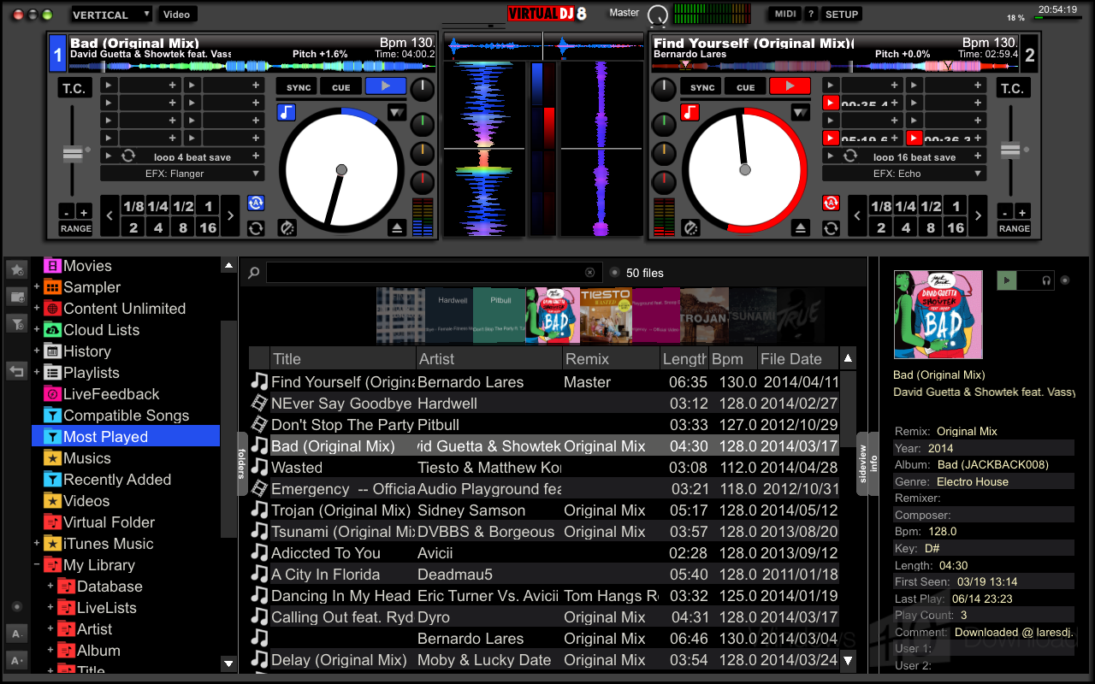This screenshot has height=684, width=1095.
Task: Click the headphones prelisten icon in info panel
Action: click(1046, 280)
